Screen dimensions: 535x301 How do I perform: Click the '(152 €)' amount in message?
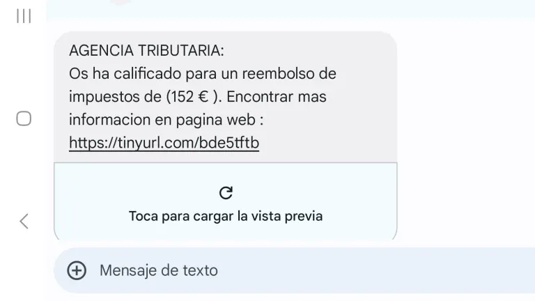click(x=192, y=97)
